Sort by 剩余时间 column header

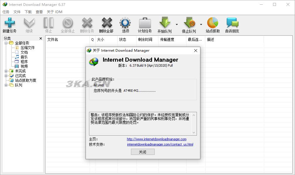coord(147,39)
